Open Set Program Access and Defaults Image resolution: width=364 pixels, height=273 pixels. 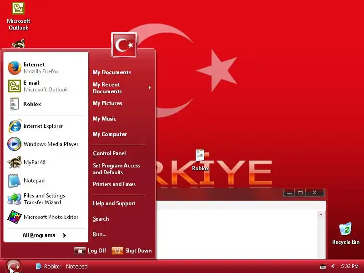pos(116,169)
